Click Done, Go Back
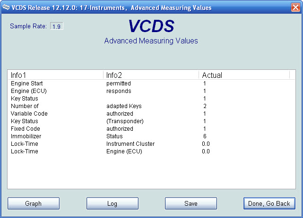Viewport: 303px width, 218px height. click(269, 203)
